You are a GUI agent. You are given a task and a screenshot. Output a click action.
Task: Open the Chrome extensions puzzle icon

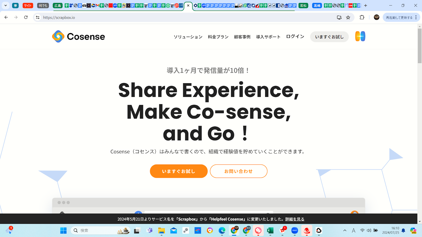(362, 17)
